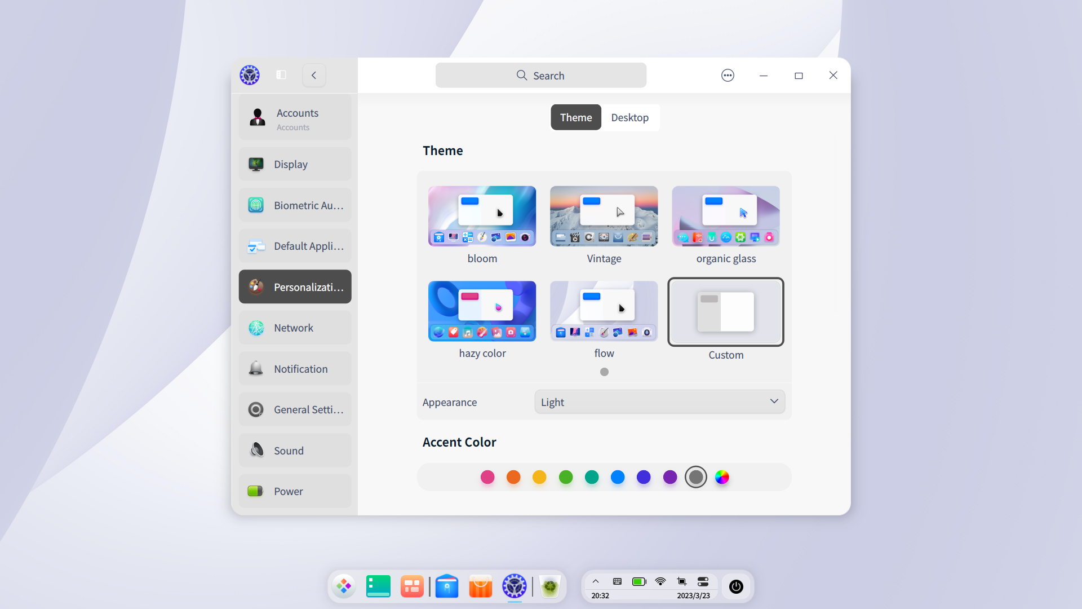Open the three-dot options menu

[x=728, y=75]
